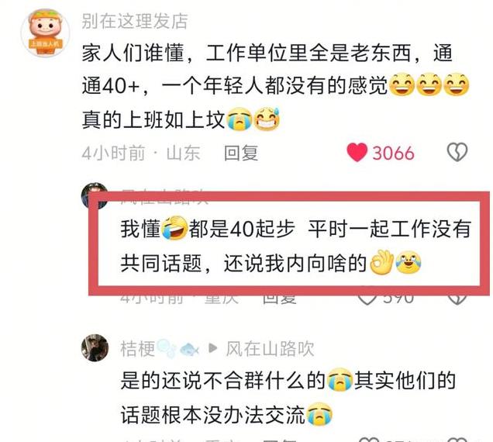Tap the reply arrow triangle next to 桔梗
This screenshot has width=493, height=442.
point(213,348)
